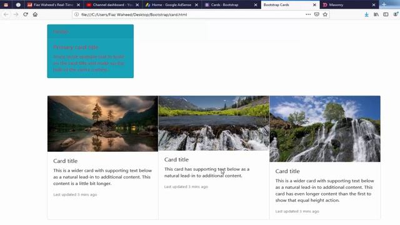Open the pinned Gmail tab
The width and height of the screenshot is (400, 225).
tap(6, 4)
